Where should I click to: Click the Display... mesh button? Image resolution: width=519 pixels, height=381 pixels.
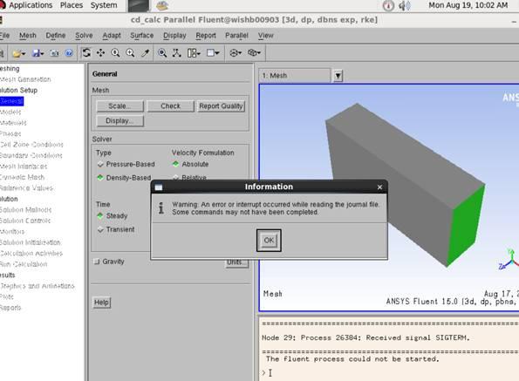pyautogui.click(x=120, y=120)
